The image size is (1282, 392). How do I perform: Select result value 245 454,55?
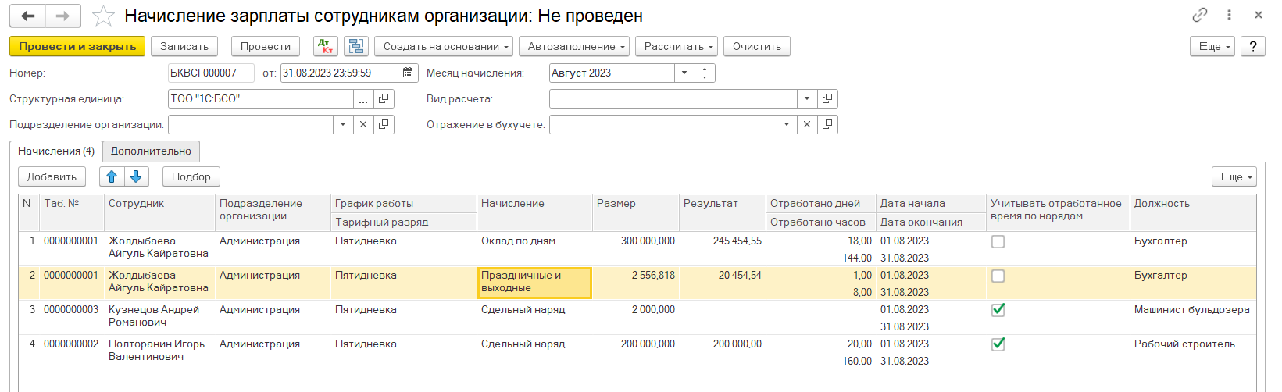(x=737, y=241)
